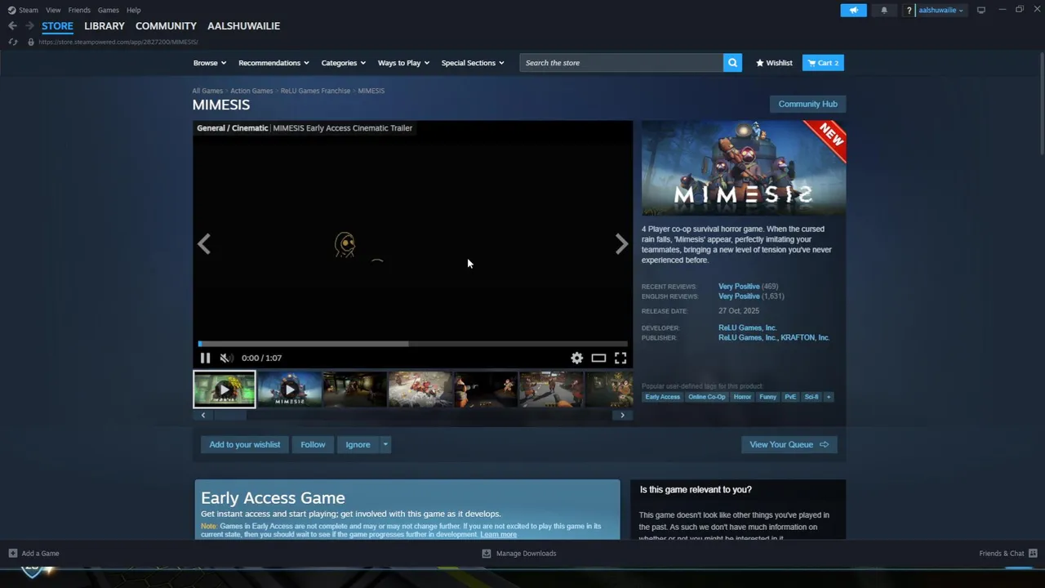1045x588 pixels.
Task: Click the forward navigation arrow
Action: click(29, 26)
